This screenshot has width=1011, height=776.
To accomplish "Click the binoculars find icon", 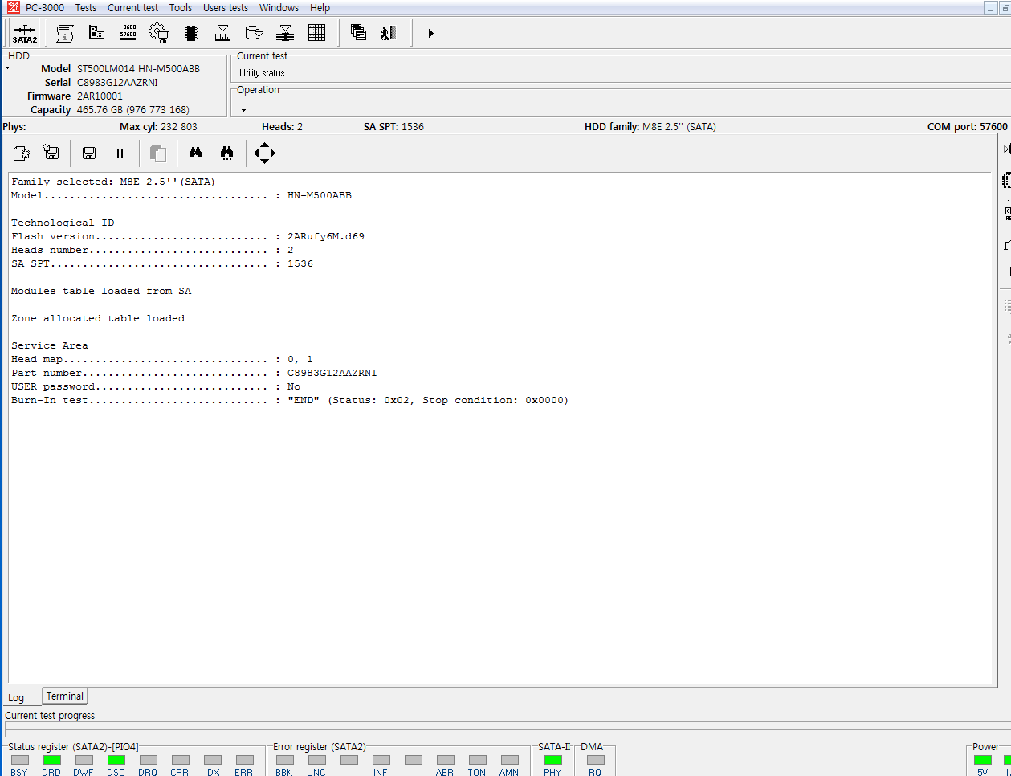I will [195, 153].
